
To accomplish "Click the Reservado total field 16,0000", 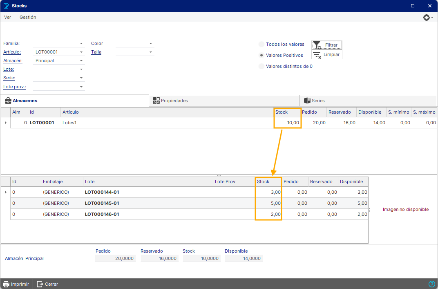I will tap(160, 258).
